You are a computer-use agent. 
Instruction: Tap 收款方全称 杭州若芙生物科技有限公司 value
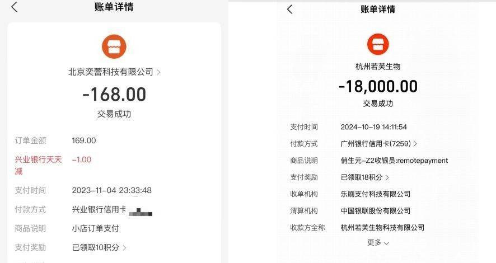(382, 228)
